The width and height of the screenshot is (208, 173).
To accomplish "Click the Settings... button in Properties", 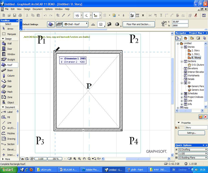I will pyautogui.click(x=191, y=133).
